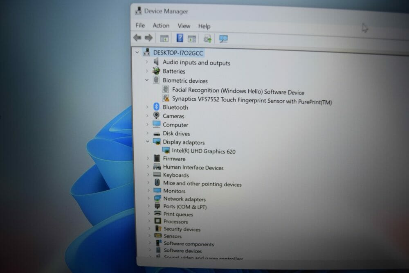409x273 pixels.
Task: Click the Audio inputs speaker icon
Action: (x=156, y=62)
